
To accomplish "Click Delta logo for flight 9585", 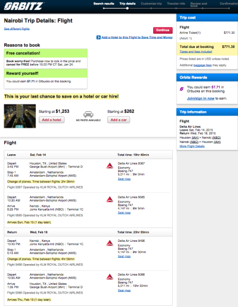I will (110, 200).
